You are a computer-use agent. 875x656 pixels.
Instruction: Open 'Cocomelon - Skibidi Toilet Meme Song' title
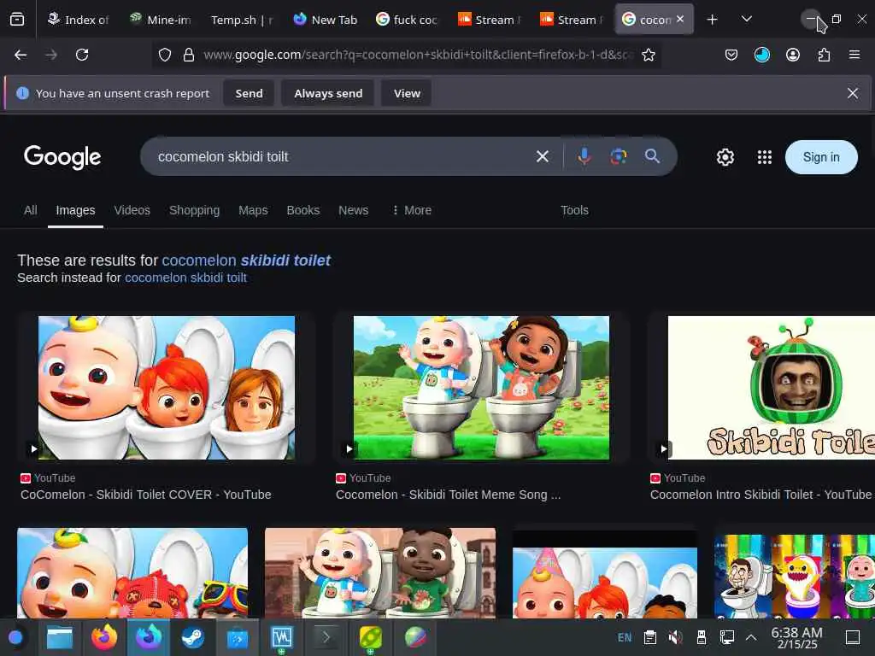[x=448, y=495]
